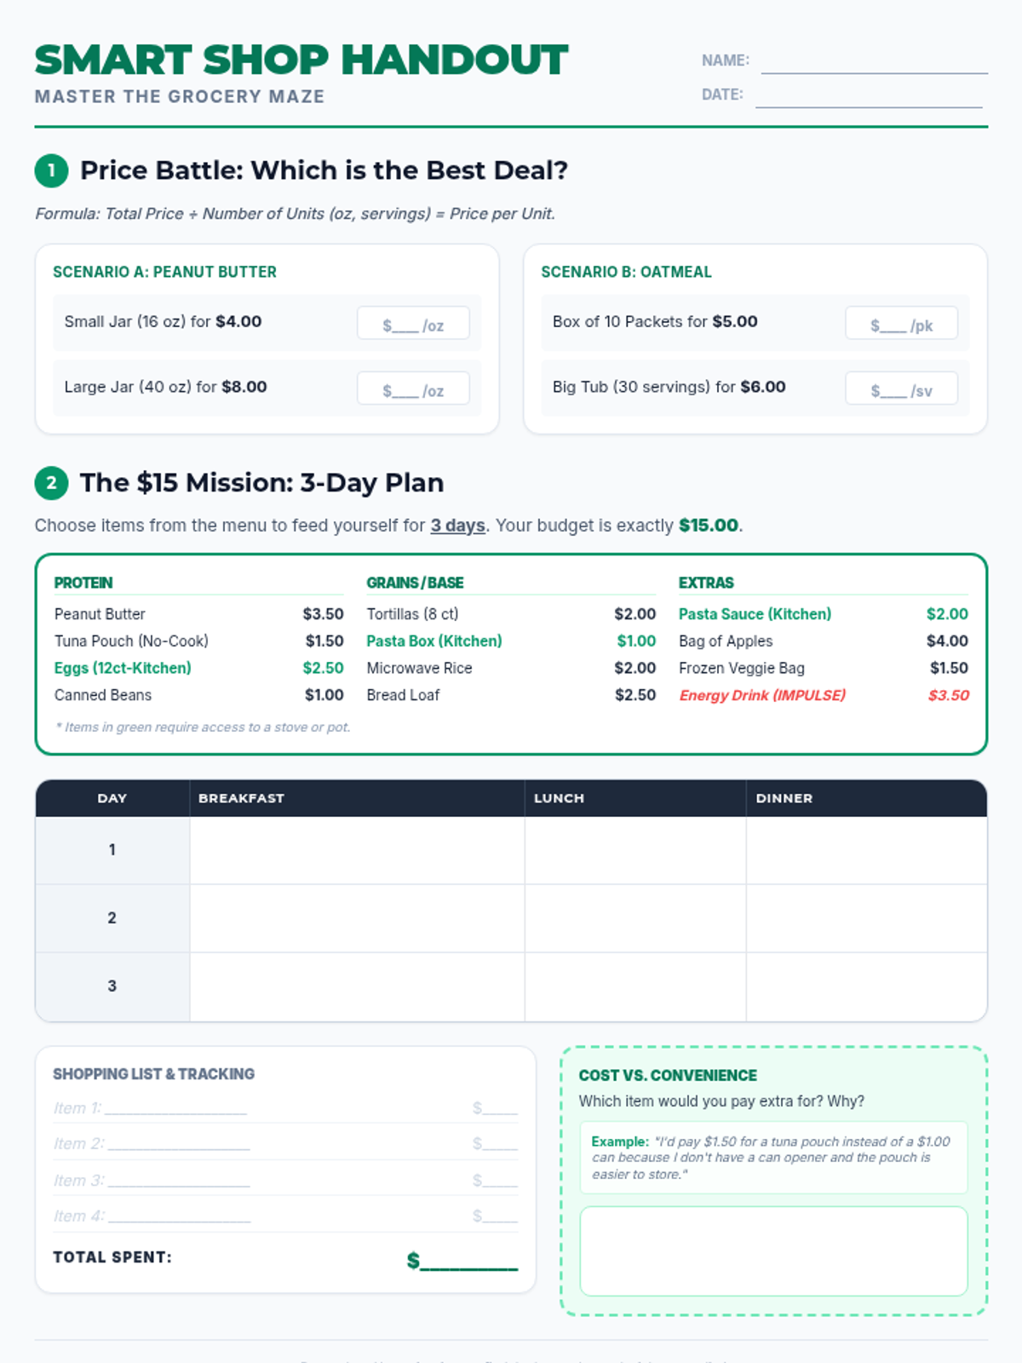This screenshot has width=1022, height=1363.
Task: Click the Item 1 shopping list line
Action: click(x=175, y=1108)
